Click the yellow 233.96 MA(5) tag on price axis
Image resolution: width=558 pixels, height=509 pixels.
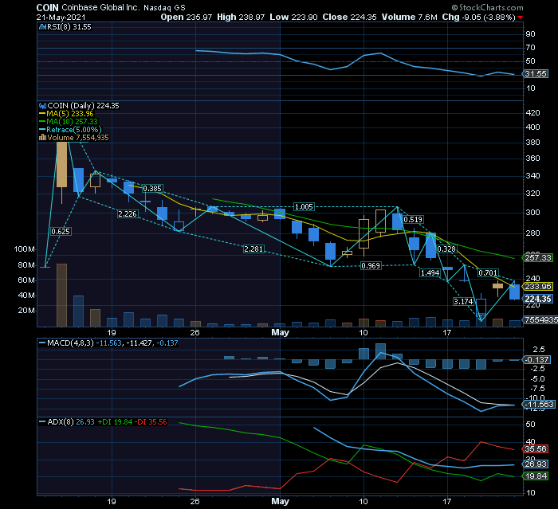tap(538, 286)
